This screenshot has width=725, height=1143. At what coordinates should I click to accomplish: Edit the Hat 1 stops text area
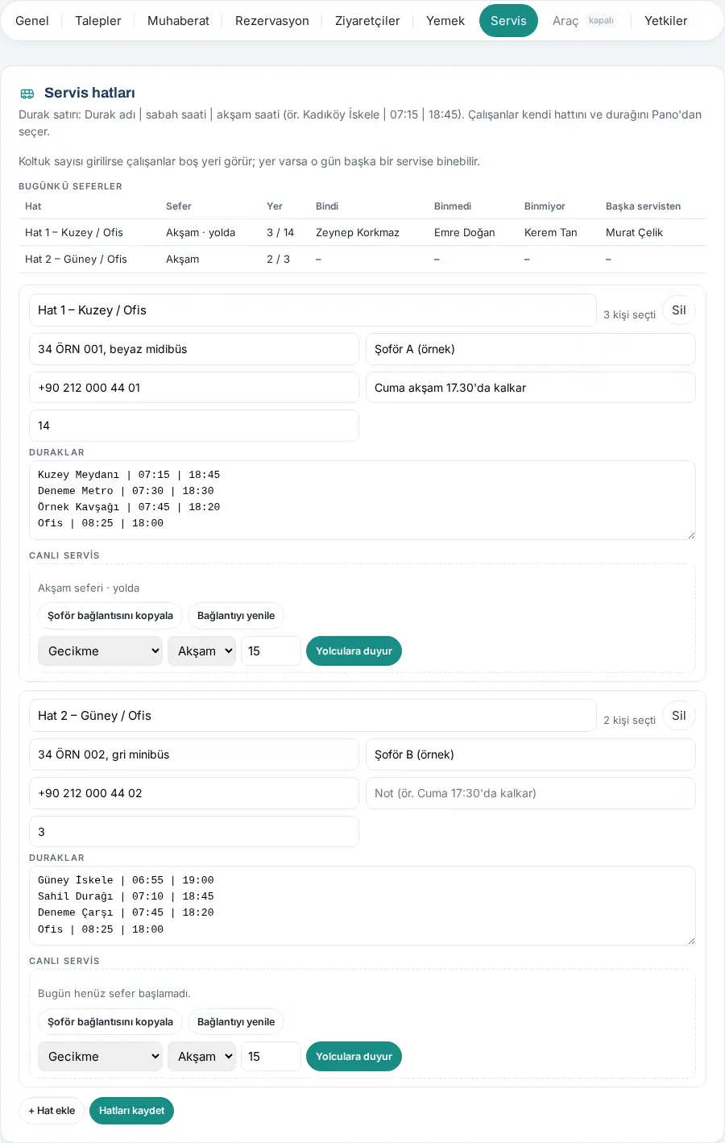click(x=362, y=500)
